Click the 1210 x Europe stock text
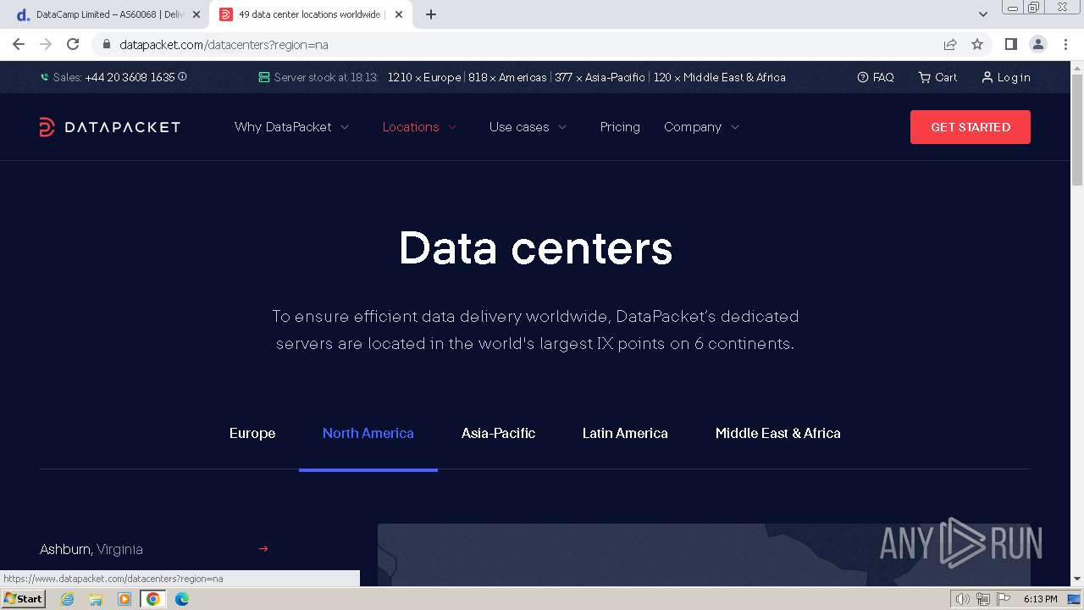This screenshot has height=610, width=1084. (x=424, y=77)
